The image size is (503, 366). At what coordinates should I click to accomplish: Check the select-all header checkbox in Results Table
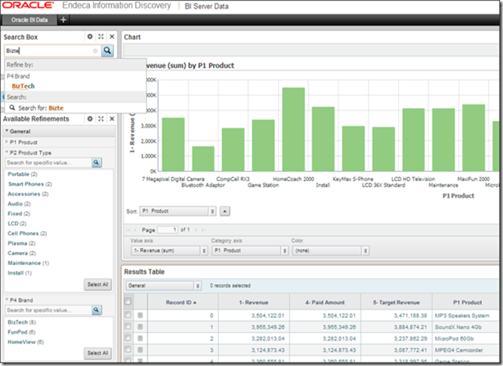pyautogui.click(x=128, y=302)
